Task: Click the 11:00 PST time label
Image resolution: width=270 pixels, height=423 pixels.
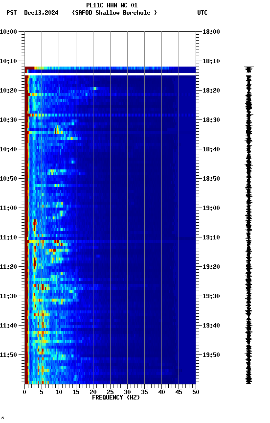Action: (x=8, y=208)
